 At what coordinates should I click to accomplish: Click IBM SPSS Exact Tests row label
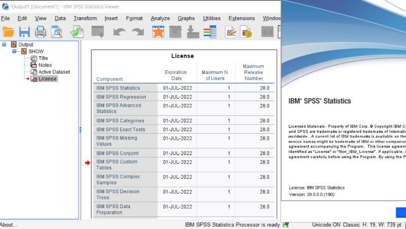tap(121, 130)
